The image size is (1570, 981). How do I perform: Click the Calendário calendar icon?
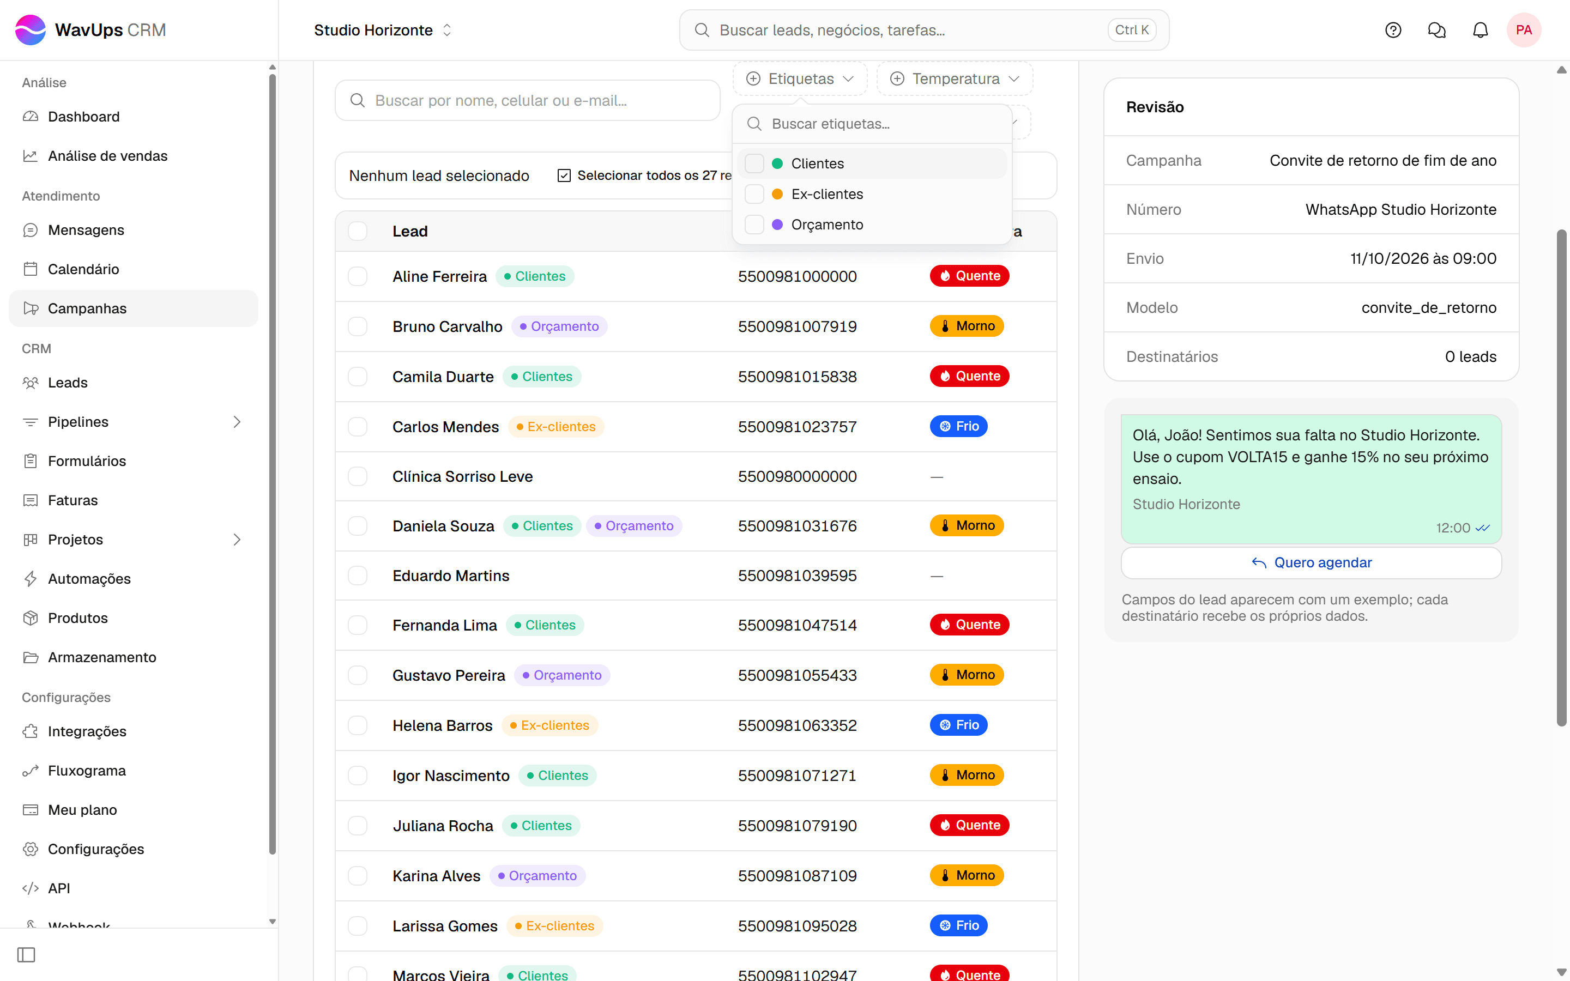tap(31, 269)
